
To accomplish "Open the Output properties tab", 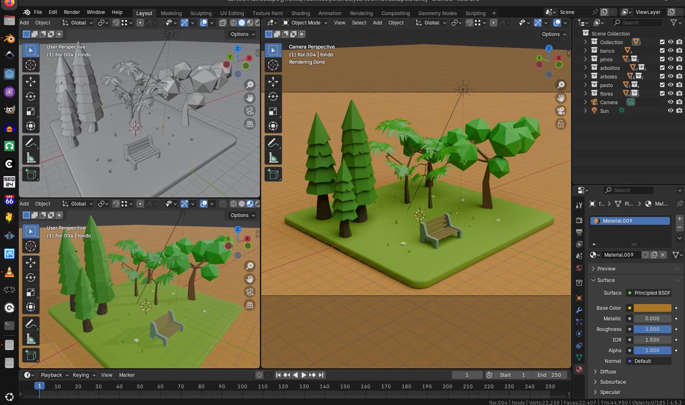I will pyautogui.click(x=579, y=232).
